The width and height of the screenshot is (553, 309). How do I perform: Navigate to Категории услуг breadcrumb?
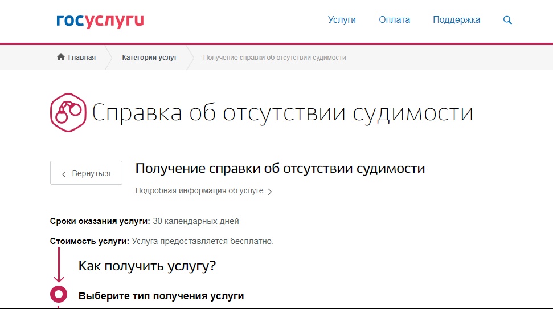[x=149, y=58]
